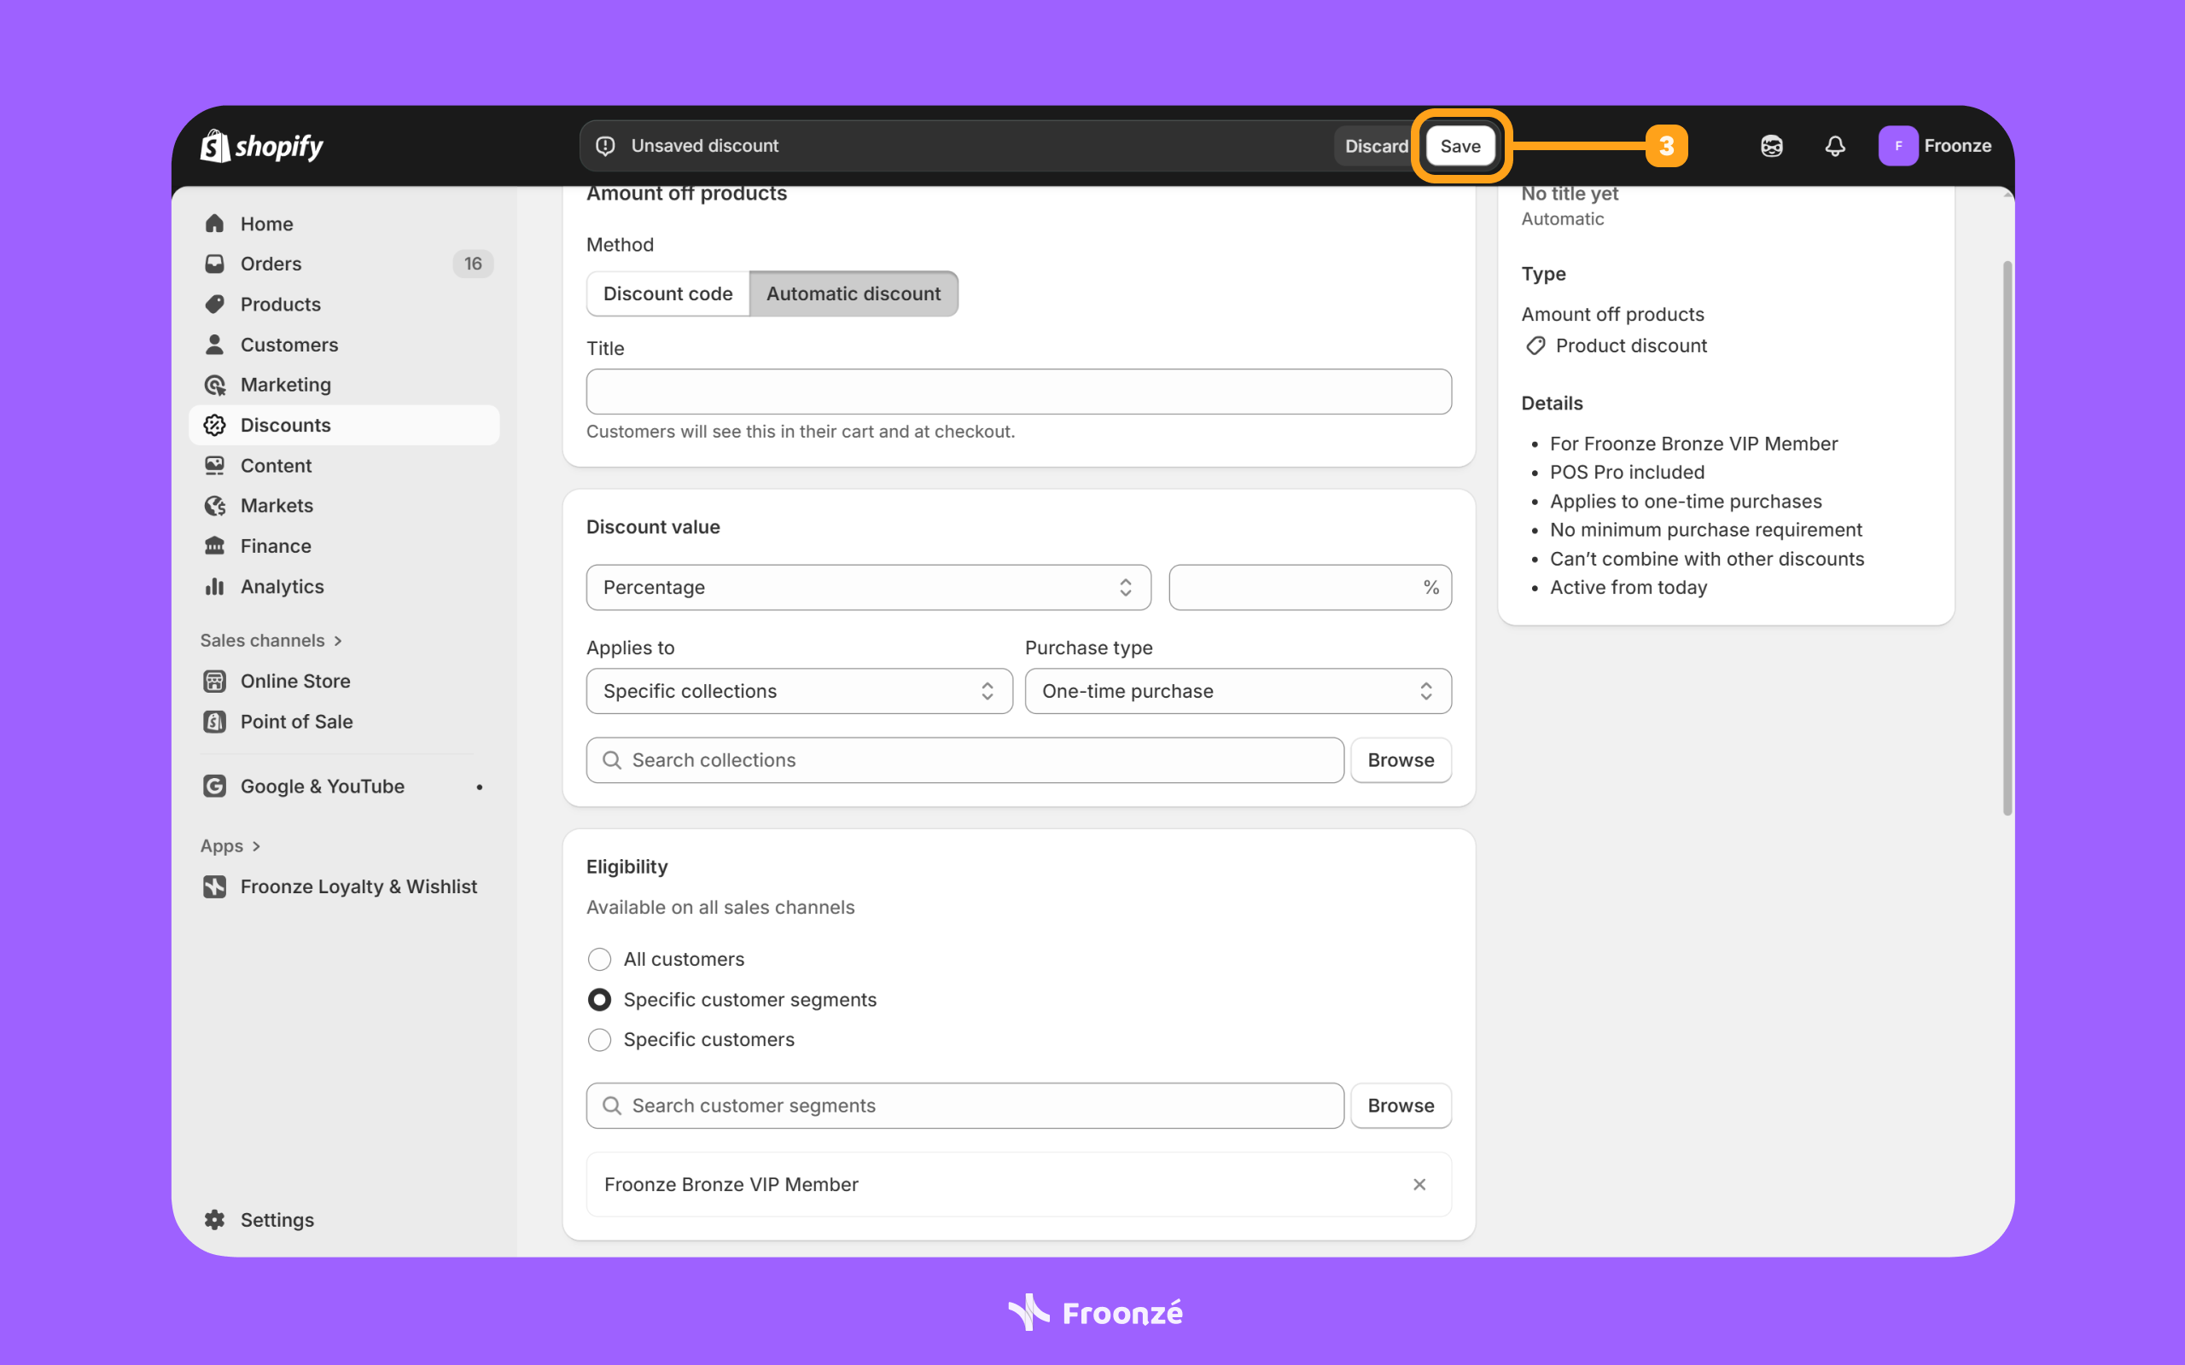Screen dimensions: 2185x1365
Task: Expand the Specific collections dropdown
Action: [798, 692]
